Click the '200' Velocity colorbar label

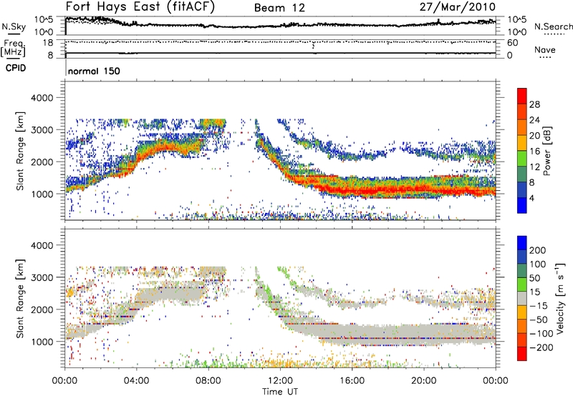click(x=538, y=250)
